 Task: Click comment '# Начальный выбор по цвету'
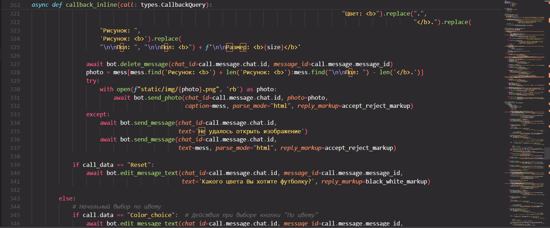click(x=117, y=207)
